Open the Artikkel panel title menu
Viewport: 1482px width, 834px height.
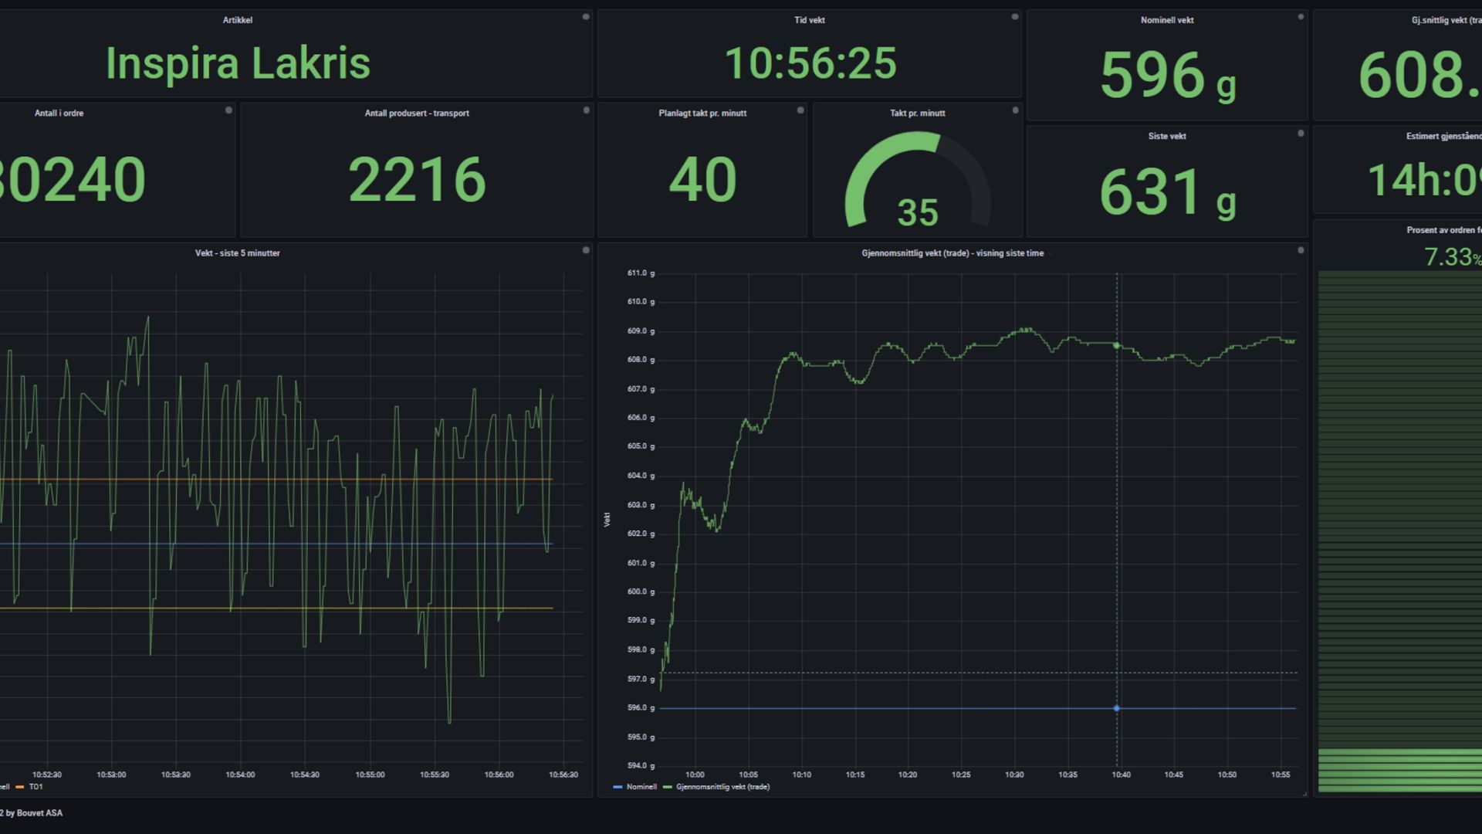point(237,20)
